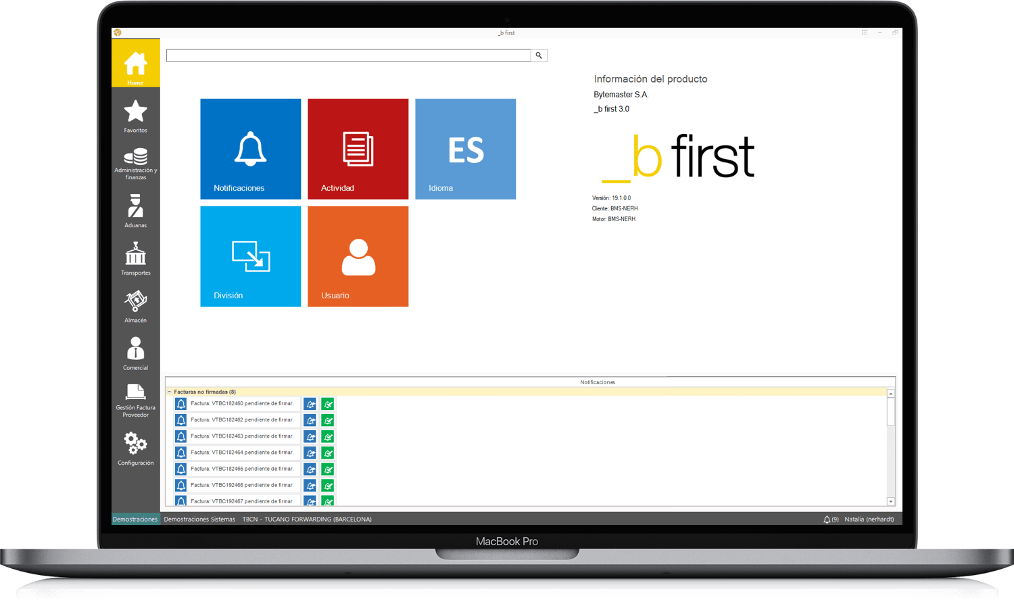The image size is (1014, 600).
Task: Focus the top search input field
Action: pyautogui.click(x=349, y=55)
